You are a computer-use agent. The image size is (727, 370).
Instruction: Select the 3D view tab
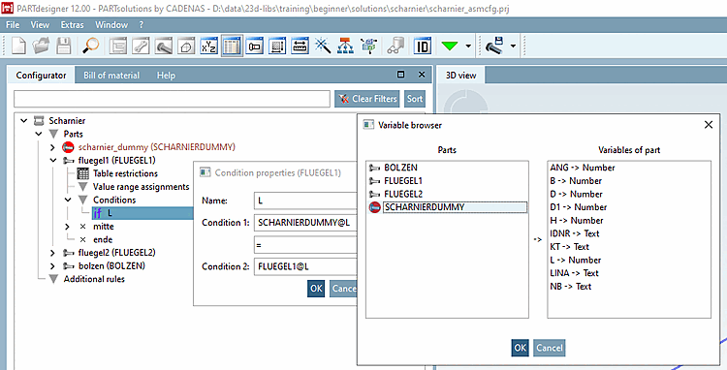[x=460, y=75]
